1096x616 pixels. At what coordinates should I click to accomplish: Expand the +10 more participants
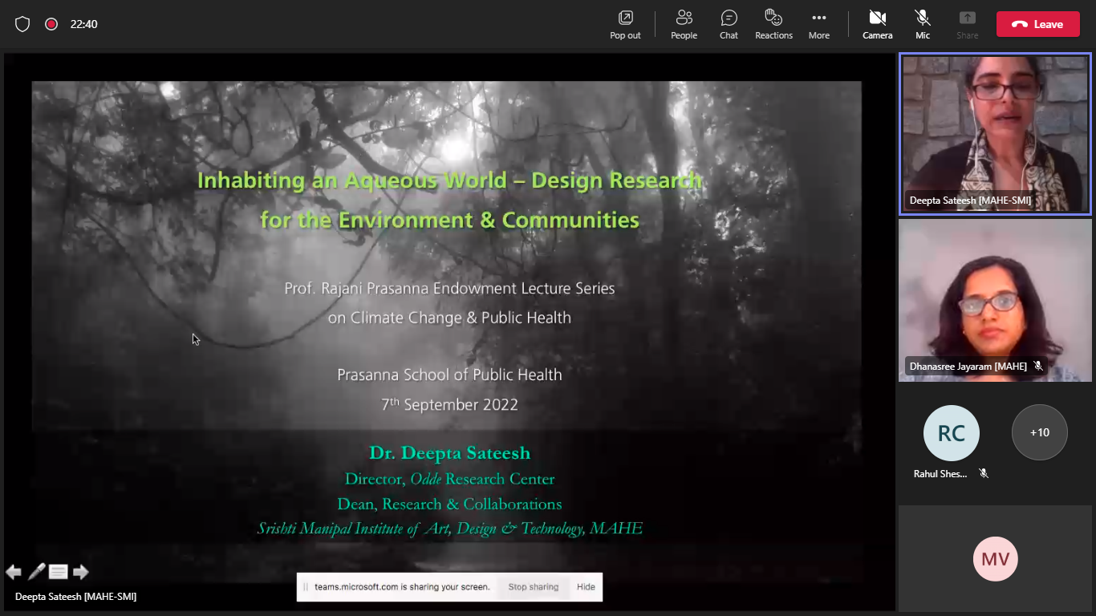[x=1039, y=432]
